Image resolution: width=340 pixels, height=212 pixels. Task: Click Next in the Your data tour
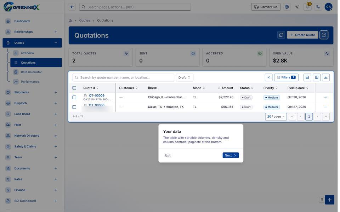point(231,155)
